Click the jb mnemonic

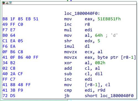tap(67, 96)
